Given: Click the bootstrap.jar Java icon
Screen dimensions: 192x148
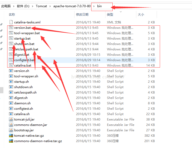Looking at the screenshot, I should click(x=11, y=130).
